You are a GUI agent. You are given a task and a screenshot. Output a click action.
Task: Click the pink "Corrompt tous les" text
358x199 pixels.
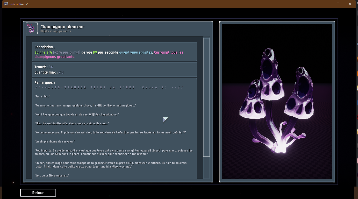169,52
